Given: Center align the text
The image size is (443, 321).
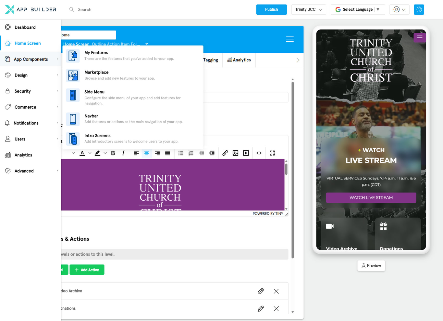Looking at the screenshot, I should (147, 153).
